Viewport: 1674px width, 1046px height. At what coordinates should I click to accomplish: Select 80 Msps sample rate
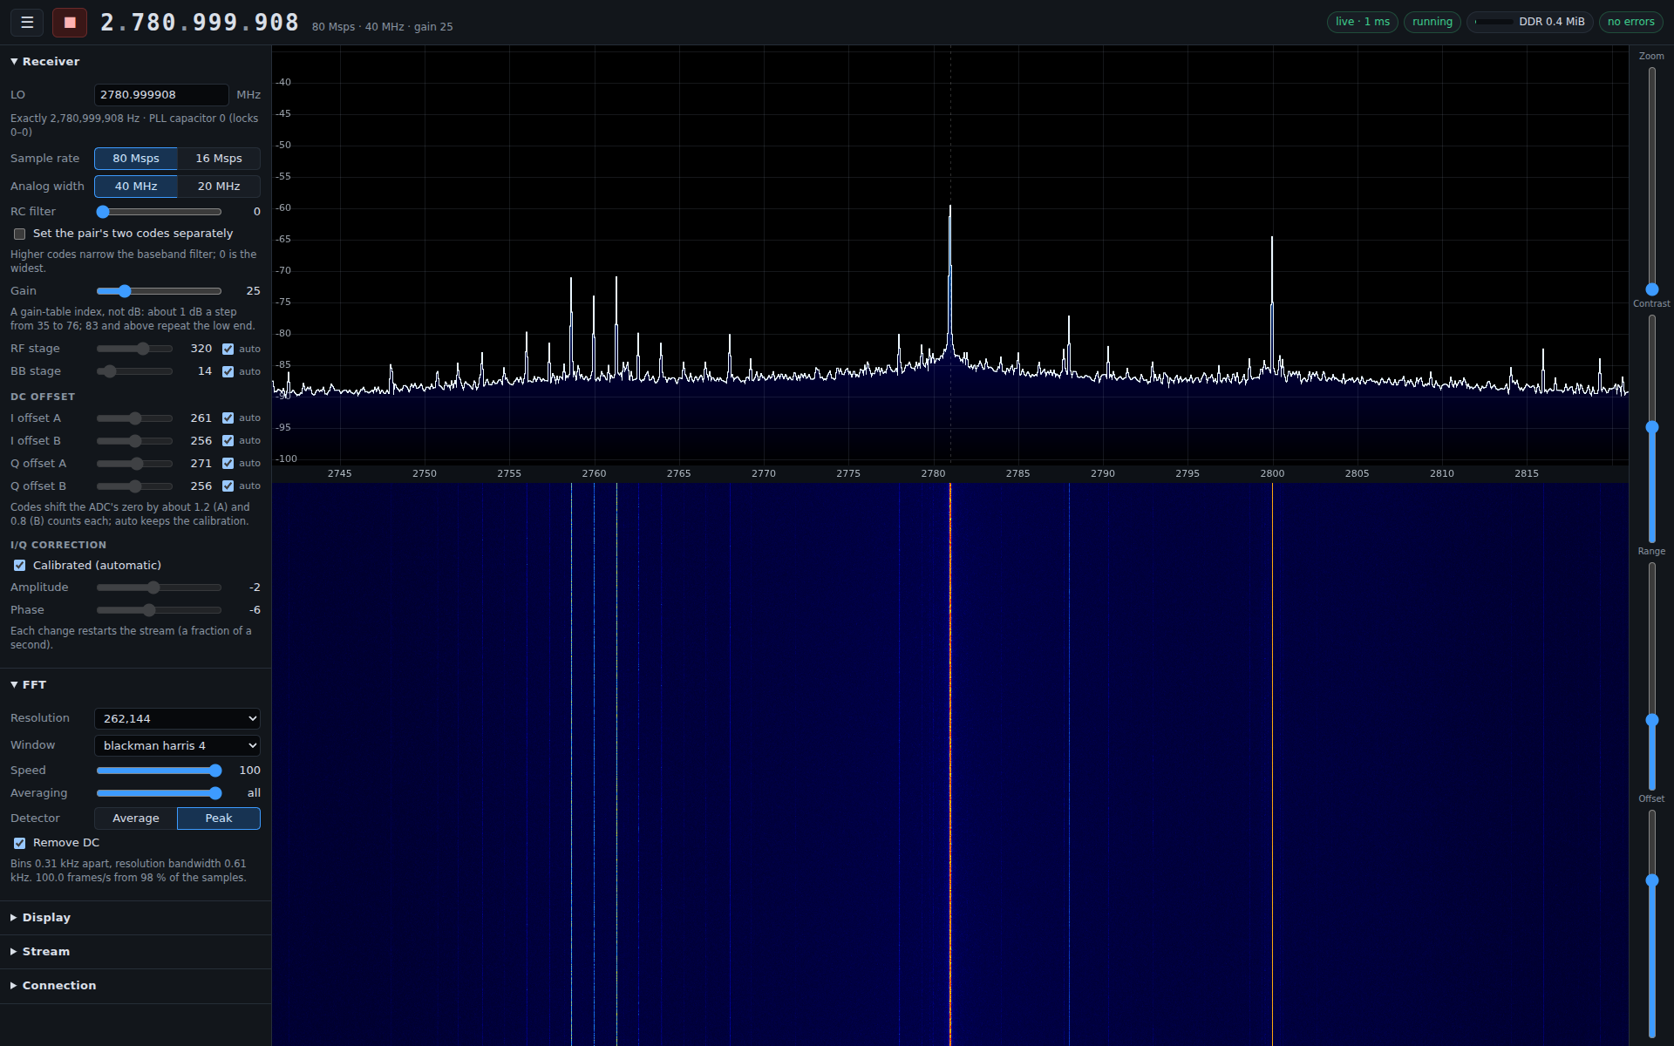click(x=136, y=159)
